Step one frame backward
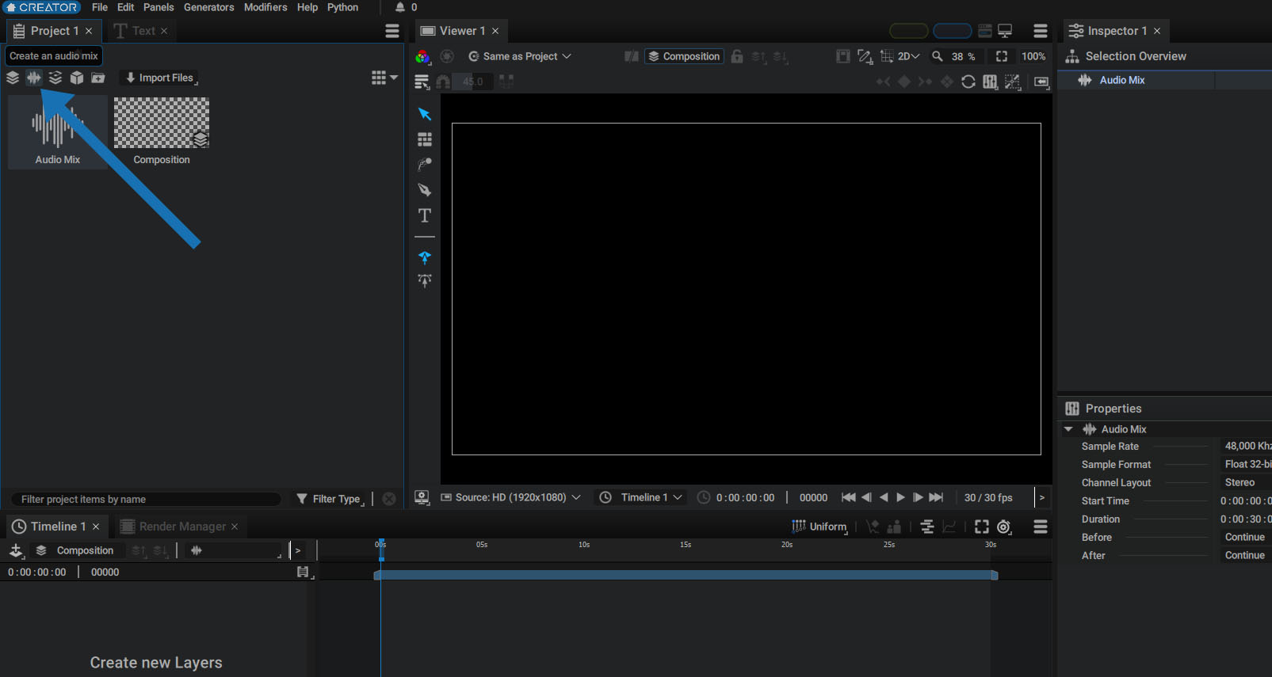Viewport: 1272px width, 677px height. tap(866, 497)
